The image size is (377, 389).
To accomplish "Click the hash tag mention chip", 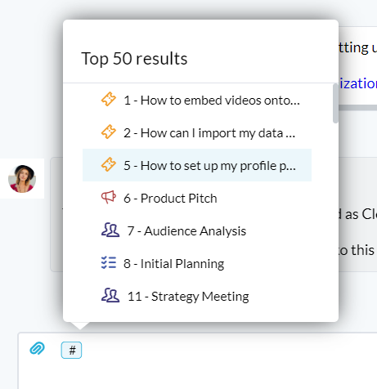I will click(x=71, y=350).
